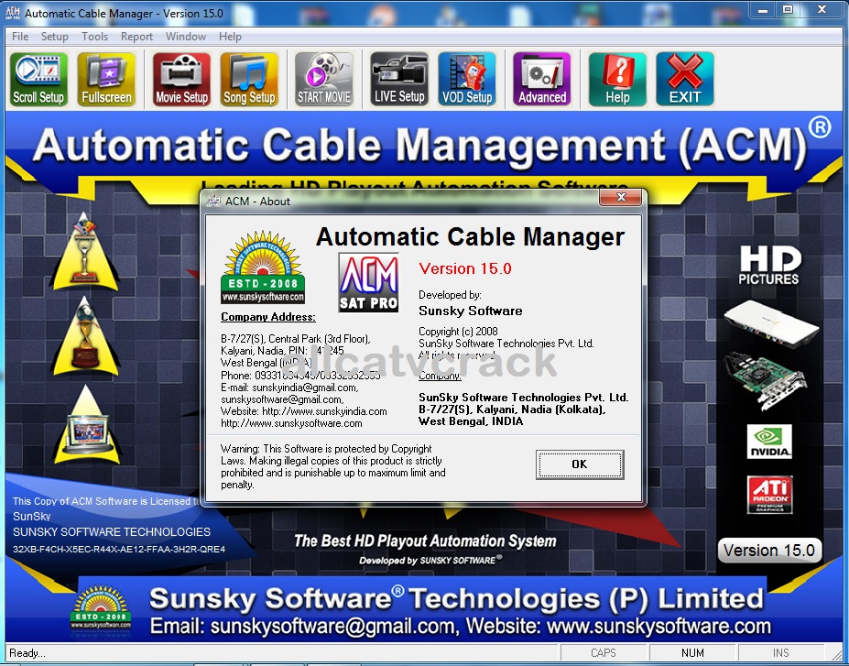
Task: Open Advanced settings icon
Action: [x=541, y=78]
